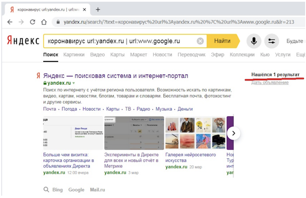Repeat the search in Mail.ru
Screen dimensions: 306x198
(x=97, y=190)
